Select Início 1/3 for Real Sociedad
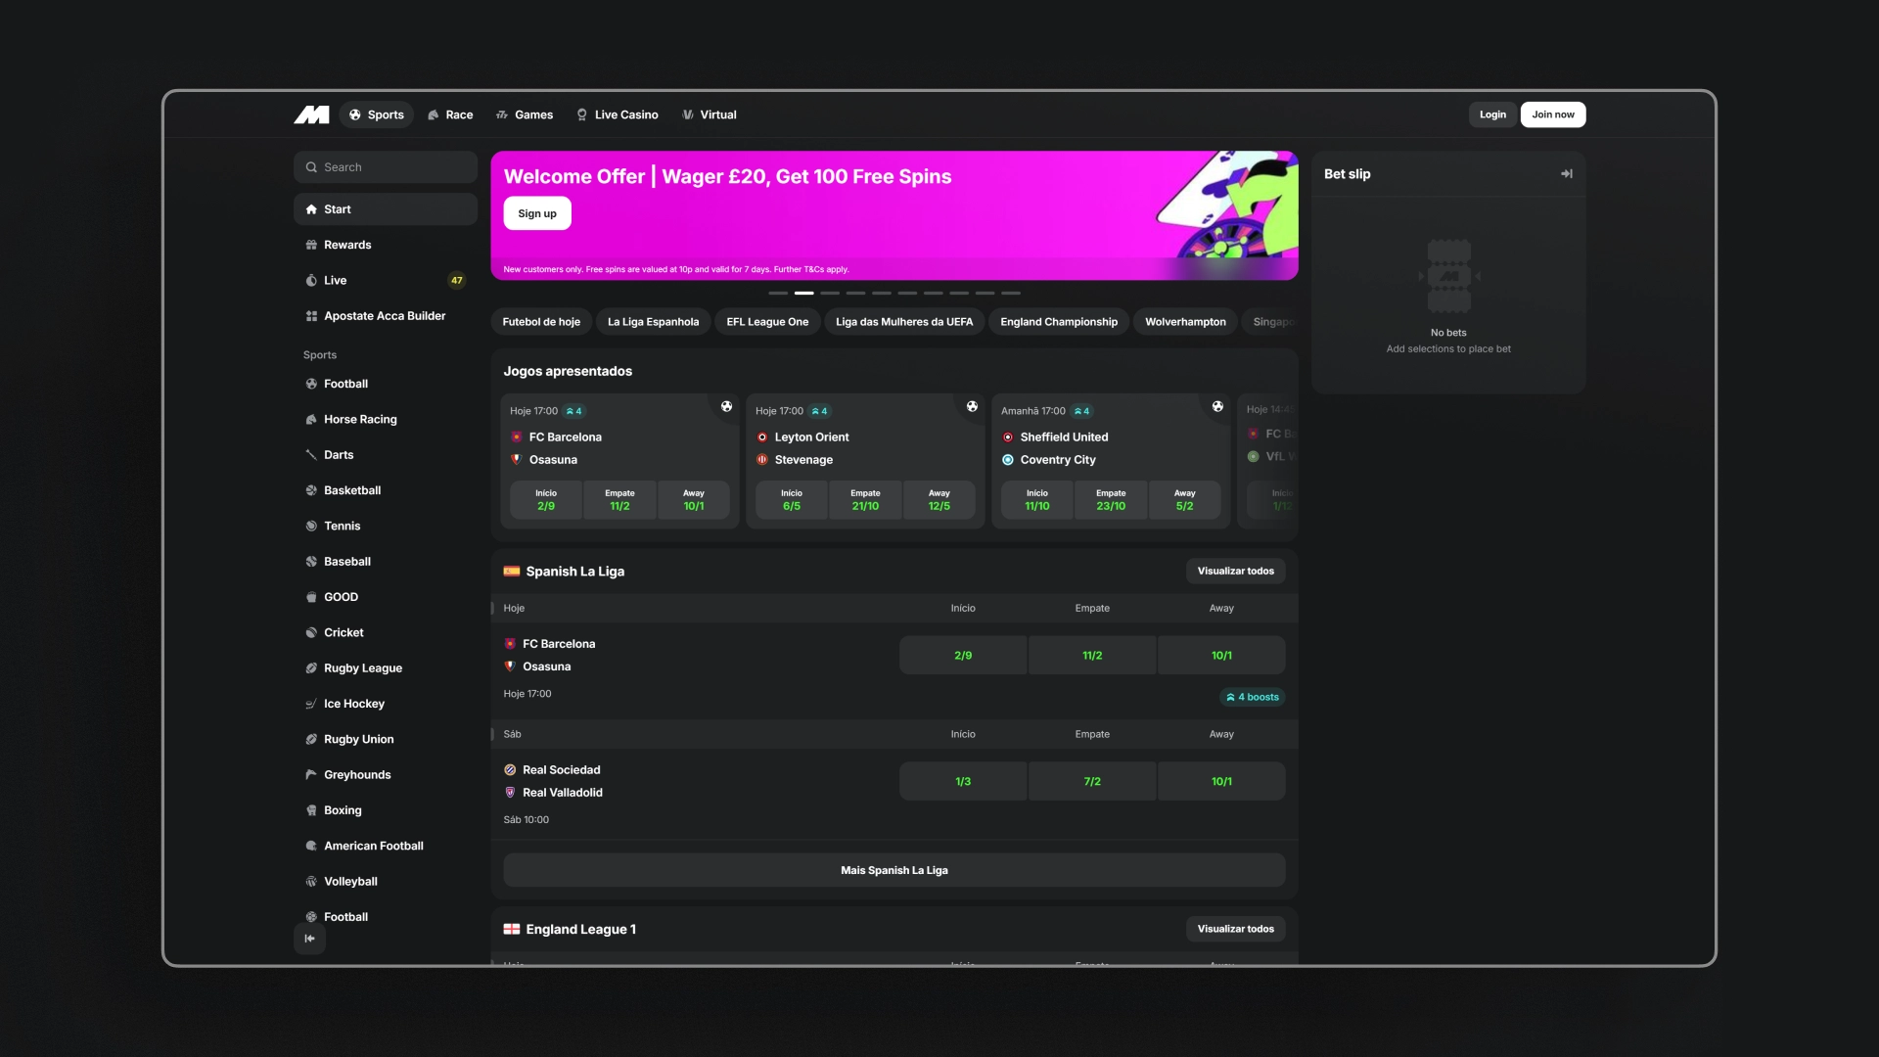1879x1057 pixels. pos(963,782)
